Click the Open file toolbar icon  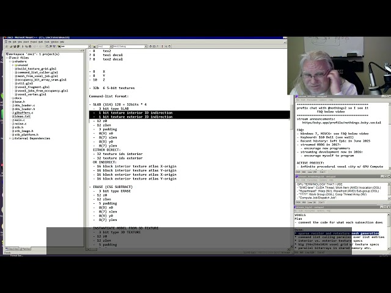tap(11, 46)
